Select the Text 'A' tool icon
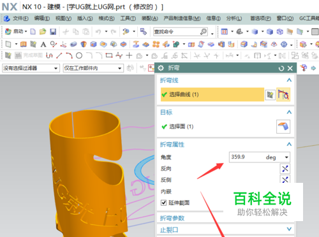This screenshot has height=237, width=319. [x=43, y=45]
